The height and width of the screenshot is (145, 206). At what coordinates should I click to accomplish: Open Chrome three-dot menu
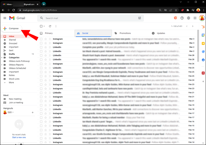(x=204, y=10)
